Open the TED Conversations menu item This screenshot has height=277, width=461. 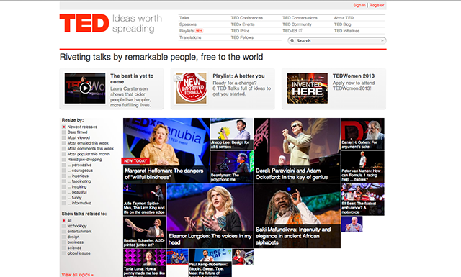pos(300,18)
